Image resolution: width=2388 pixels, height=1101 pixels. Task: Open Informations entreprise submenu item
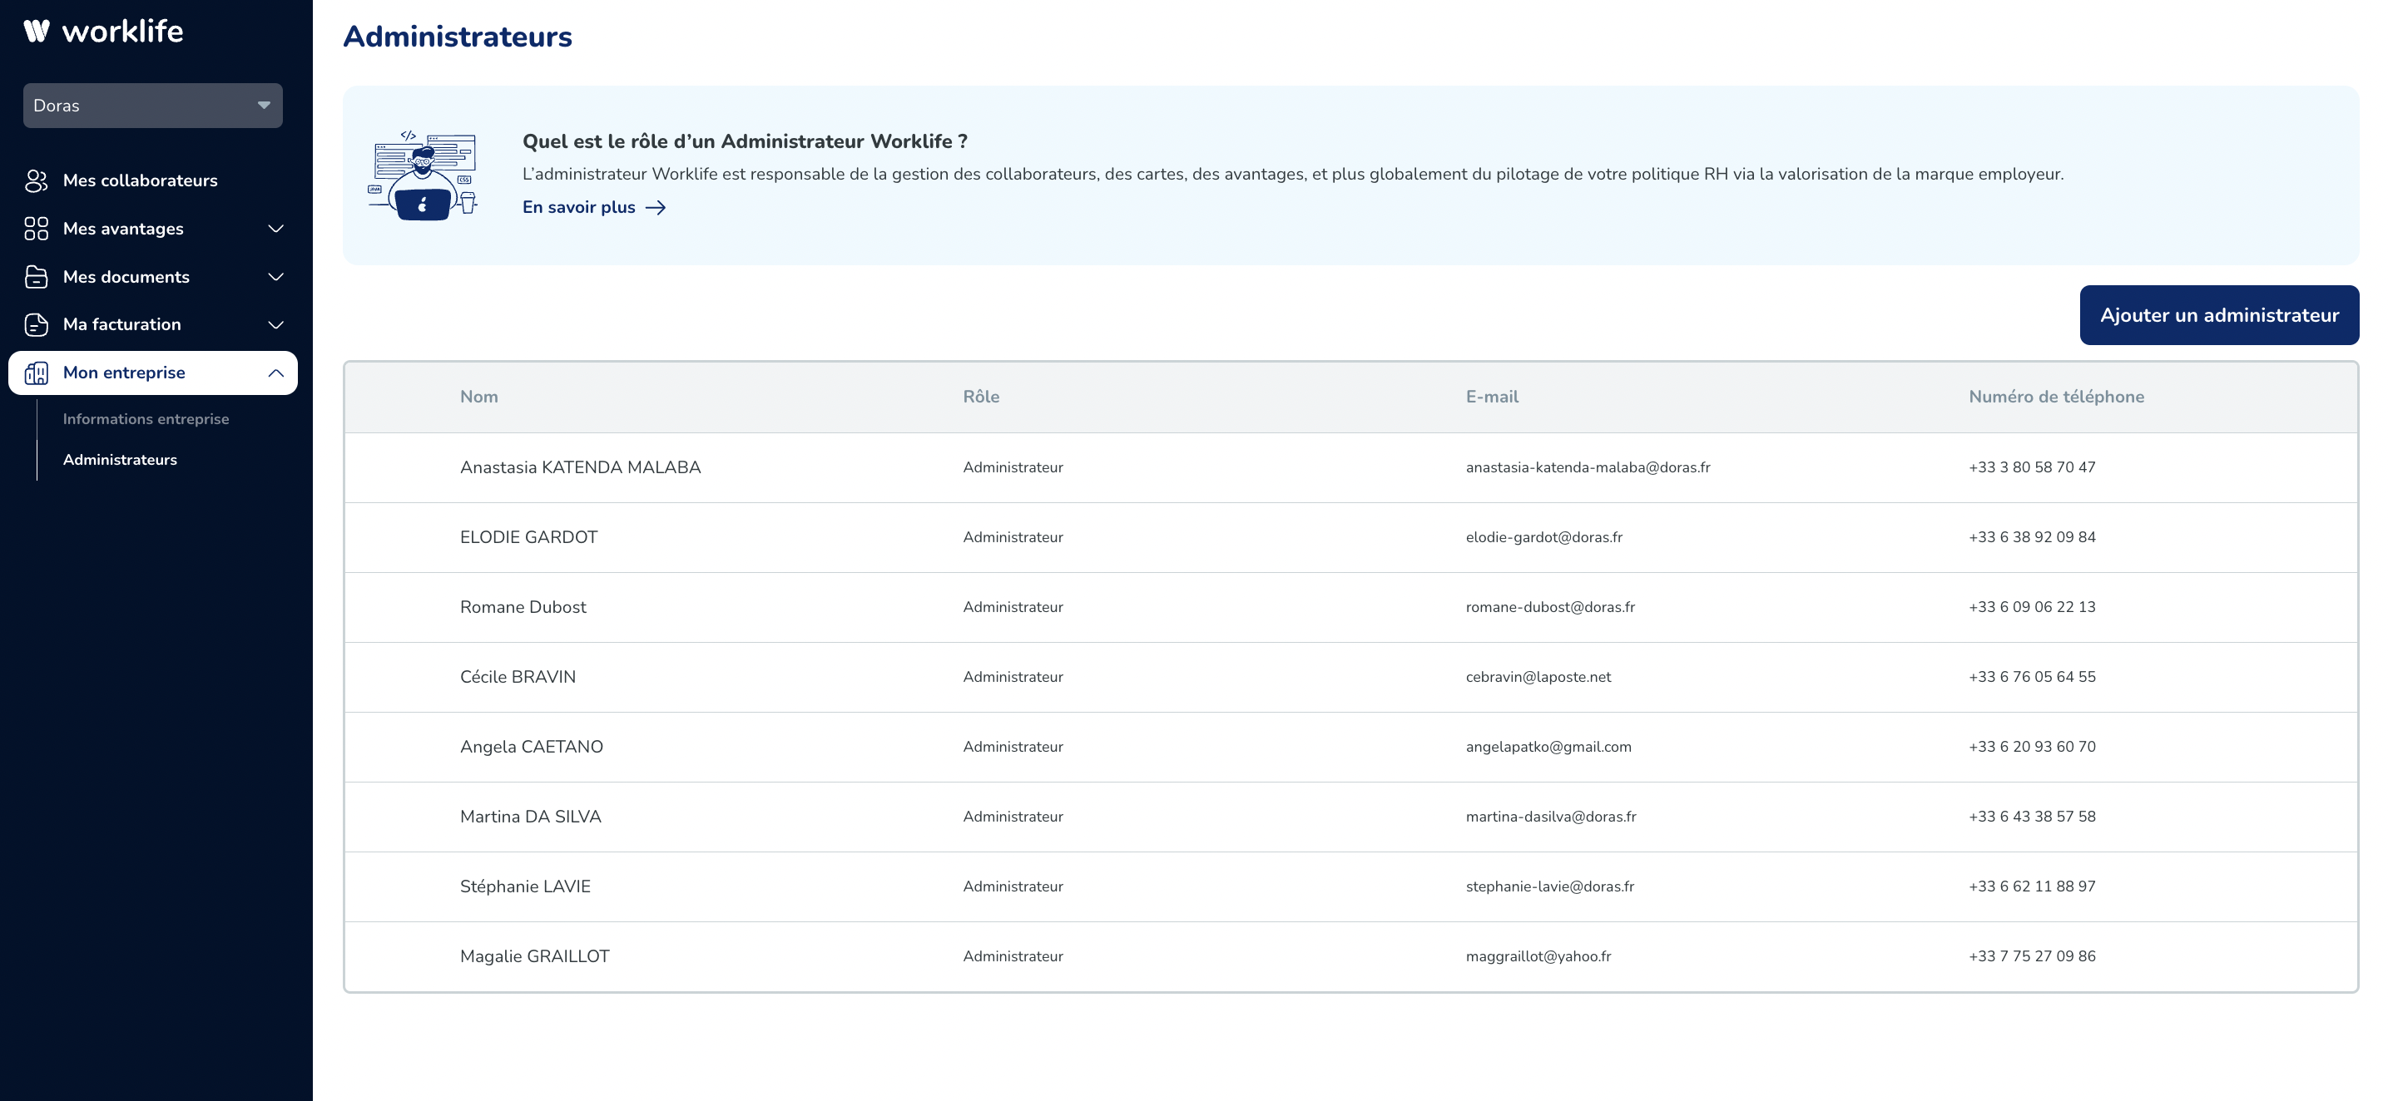146,419
